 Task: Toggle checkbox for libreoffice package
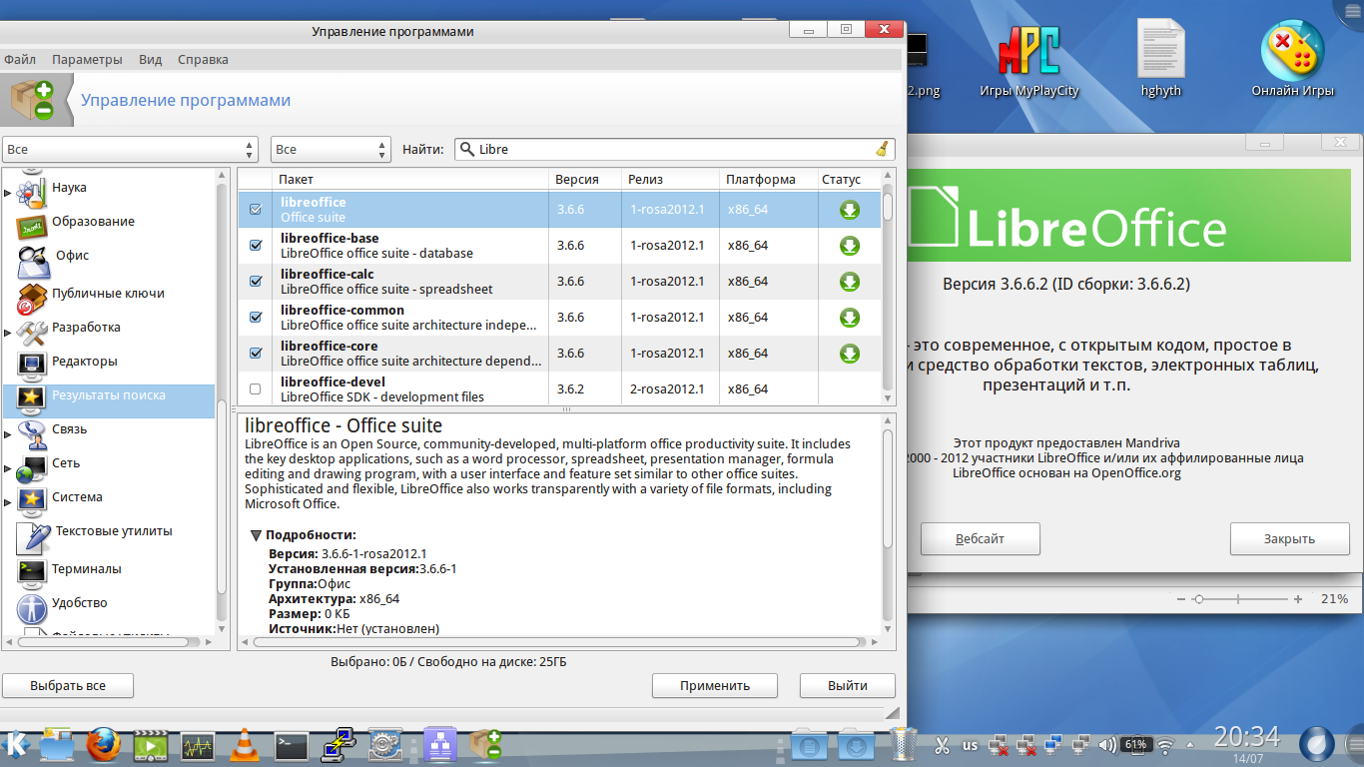click(255, 210)
